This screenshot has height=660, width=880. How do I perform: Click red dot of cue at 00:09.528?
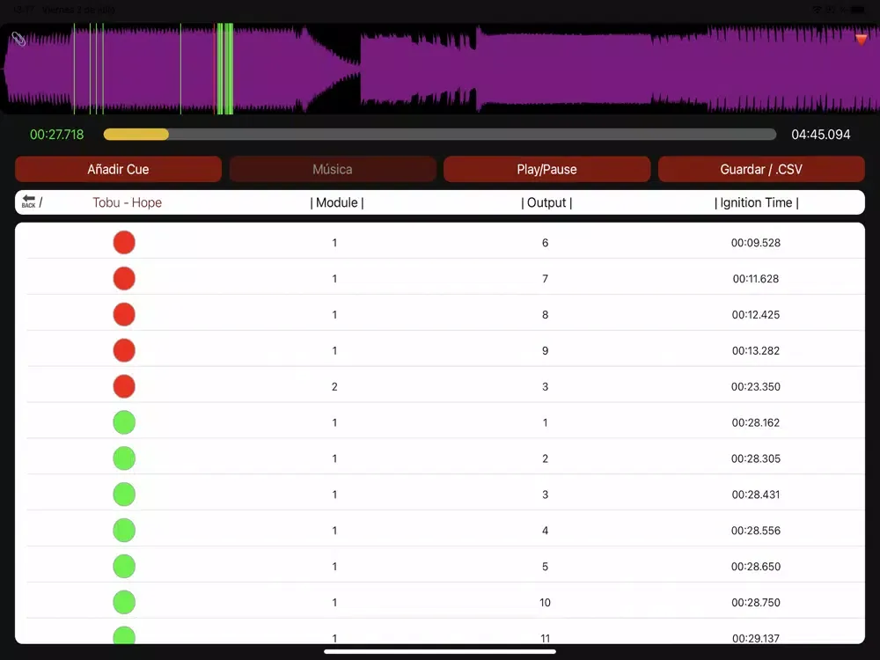[x=124, y=243]
